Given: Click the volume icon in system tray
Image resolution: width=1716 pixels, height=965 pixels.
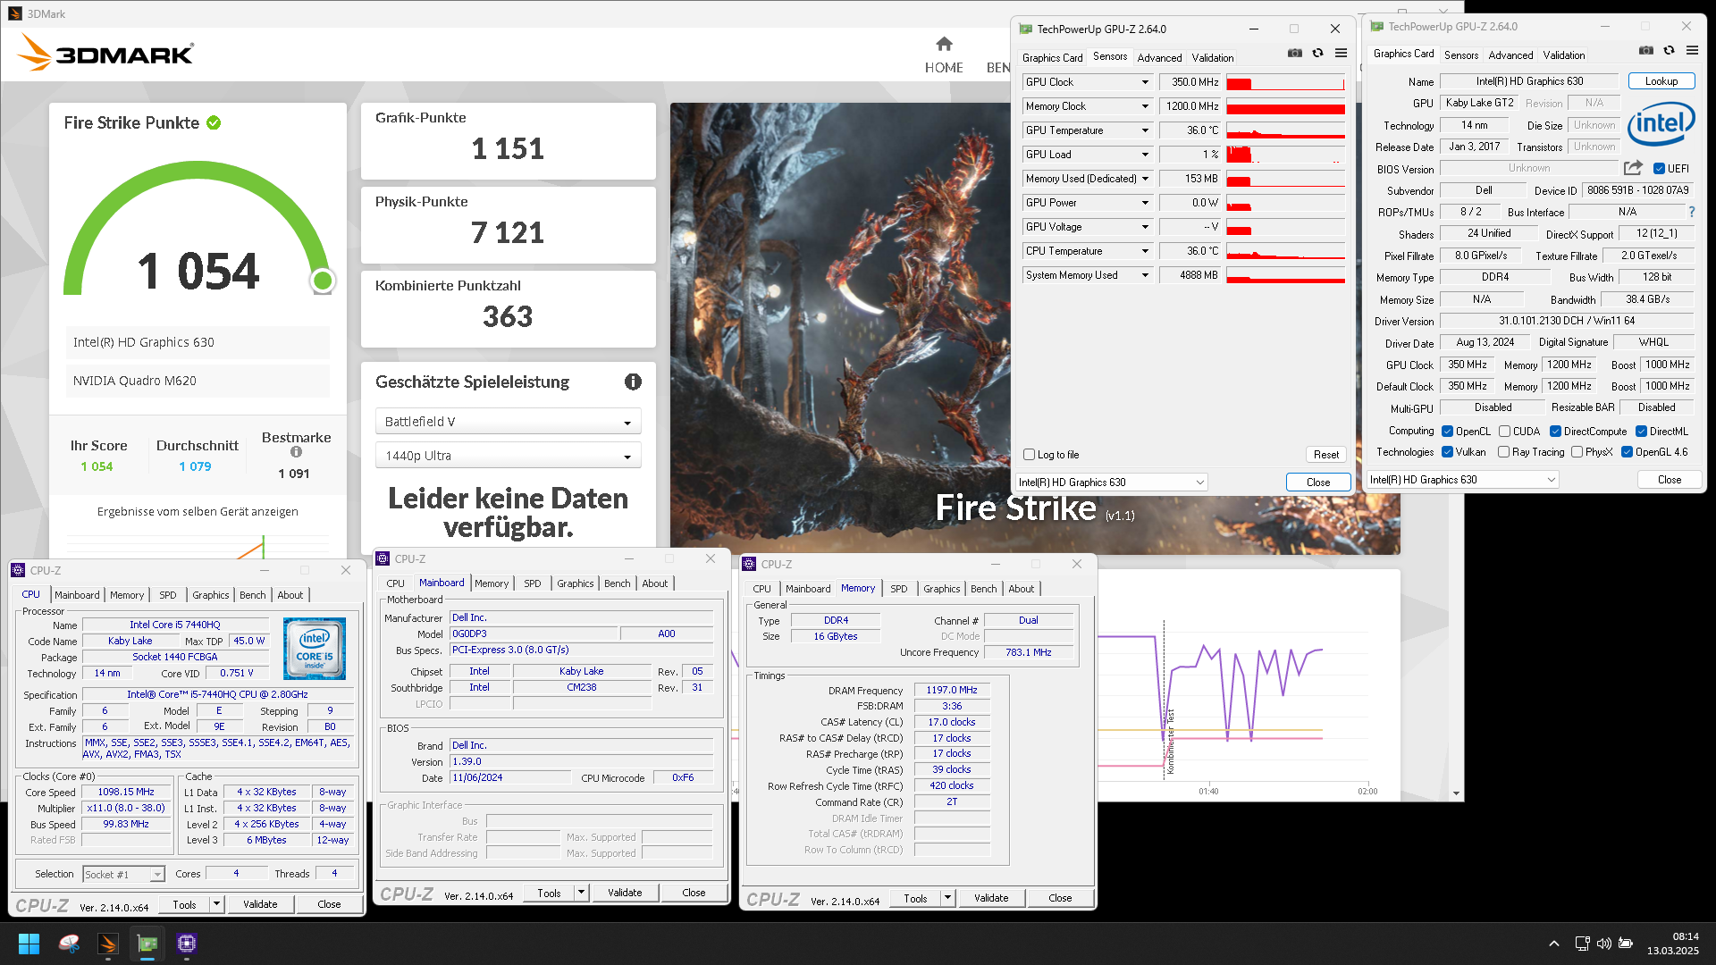Looking at the screenshot, I should click(1603, 944).
